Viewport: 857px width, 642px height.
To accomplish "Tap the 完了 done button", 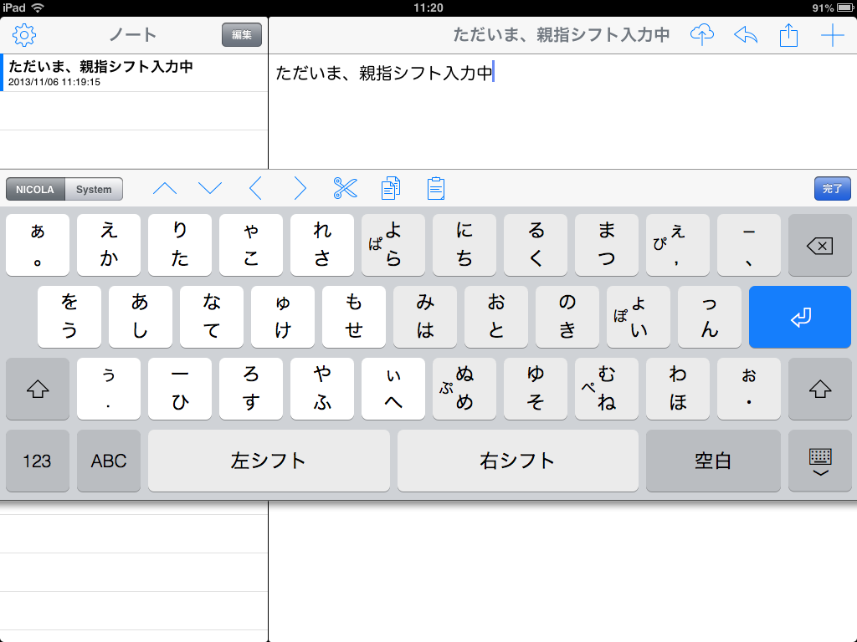I will (833, 188).
